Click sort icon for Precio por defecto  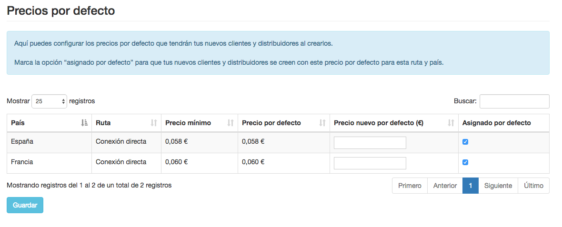pyautogui.click(x=322, y=123)
